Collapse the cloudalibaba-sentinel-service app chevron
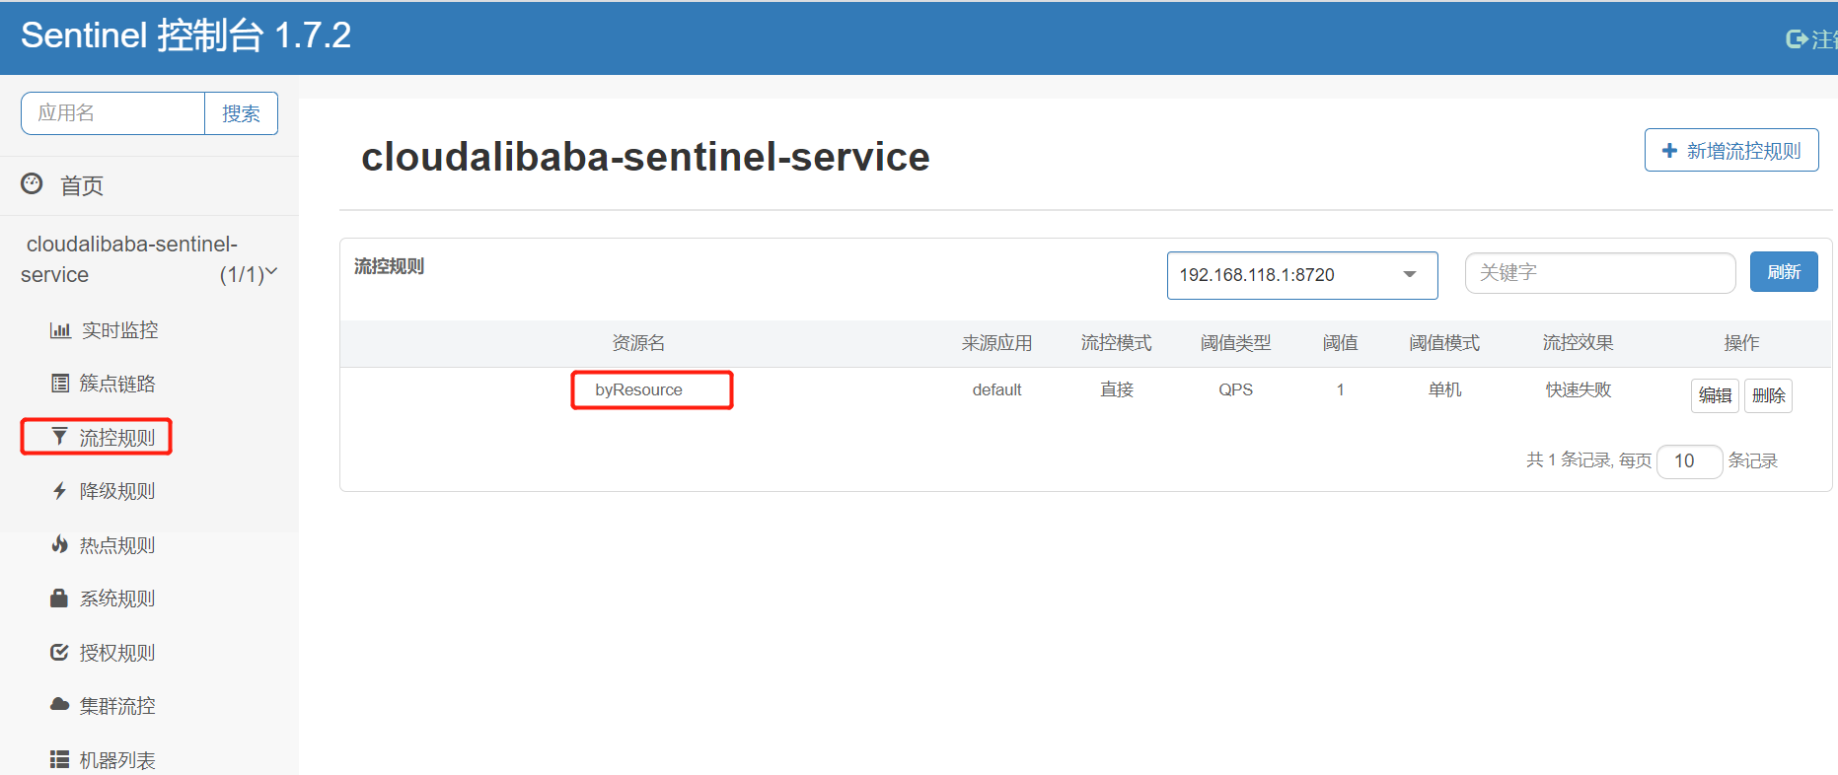The image size is (1838, 775). (271, 271)
